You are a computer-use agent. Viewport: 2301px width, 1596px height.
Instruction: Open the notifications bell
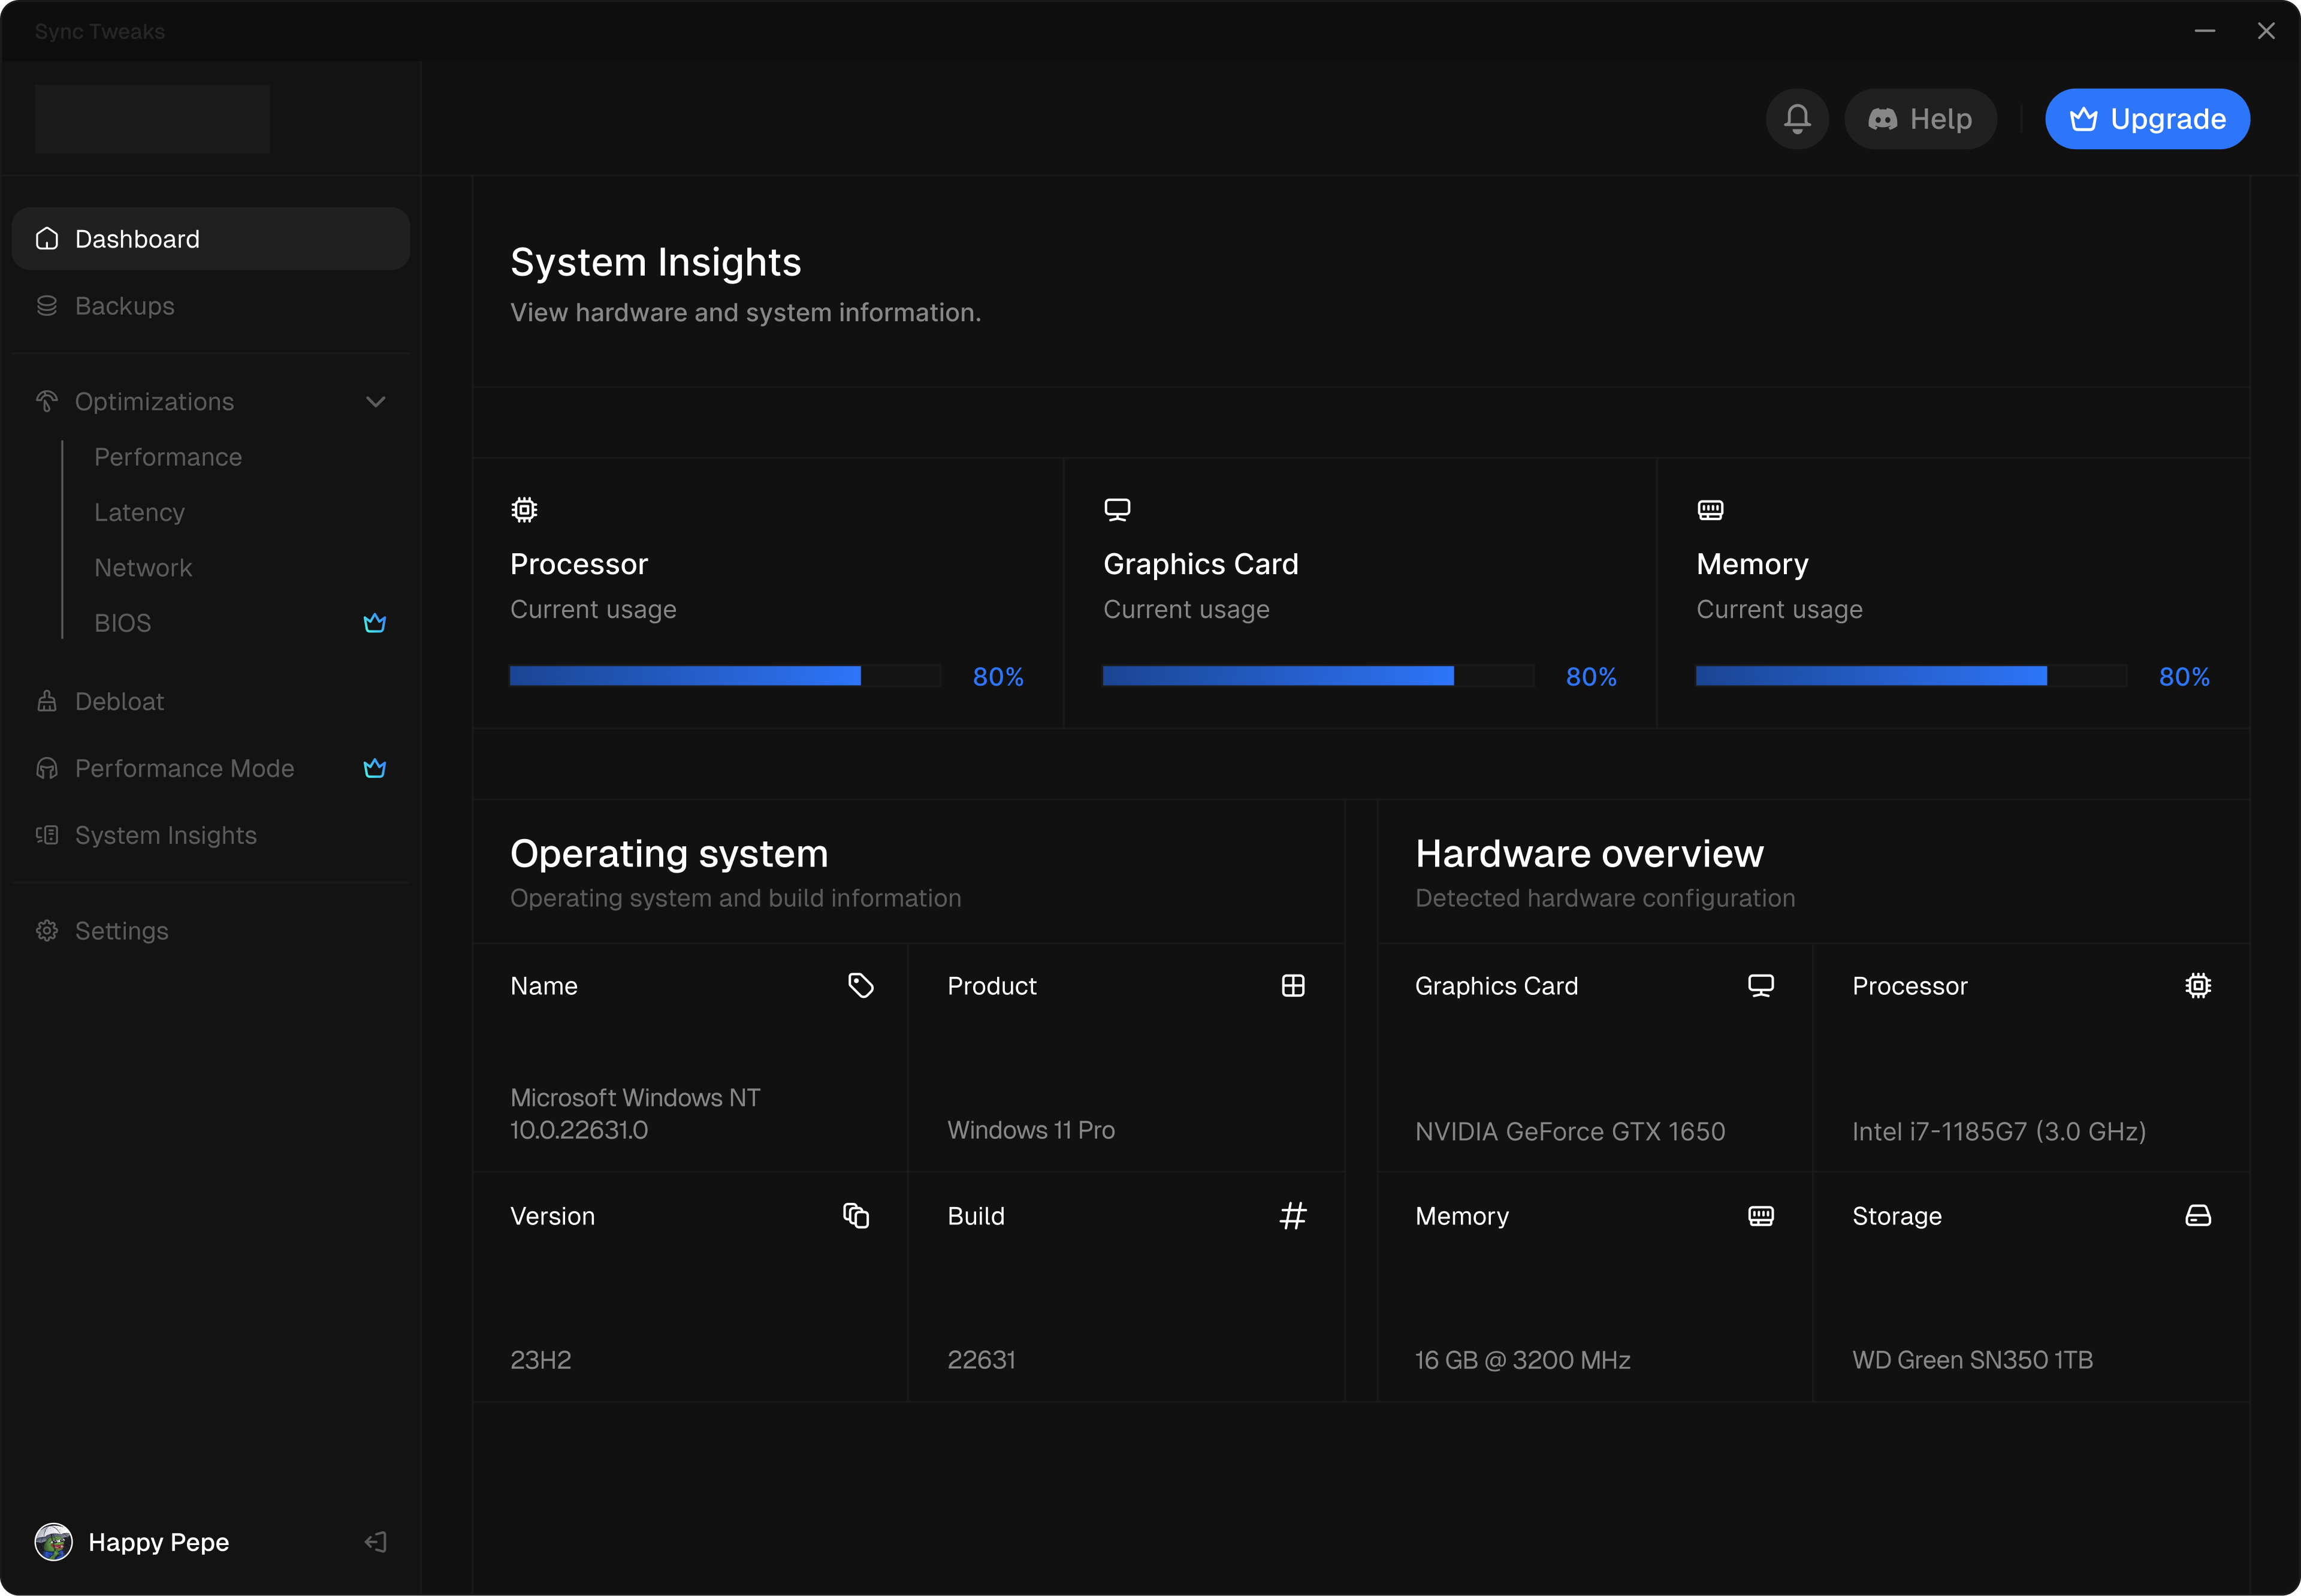pos(1796,119)
